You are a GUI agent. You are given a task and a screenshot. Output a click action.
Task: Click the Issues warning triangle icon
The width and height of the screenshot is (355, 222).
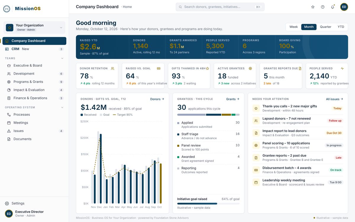[x=9, y=131]
